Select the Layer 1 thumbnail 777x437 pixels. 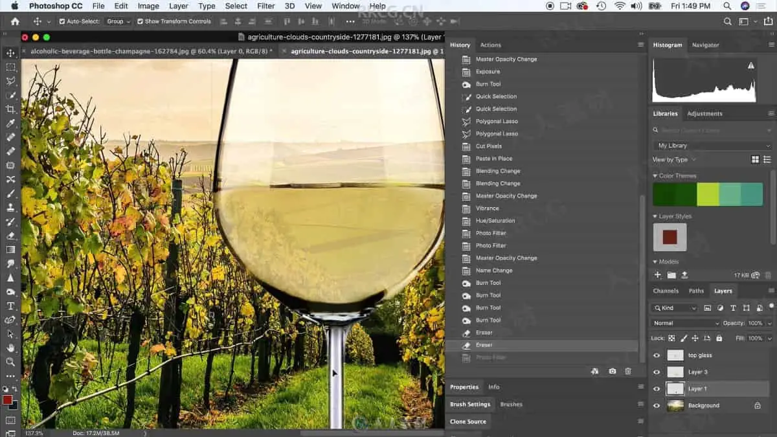(x=675, y=389)
